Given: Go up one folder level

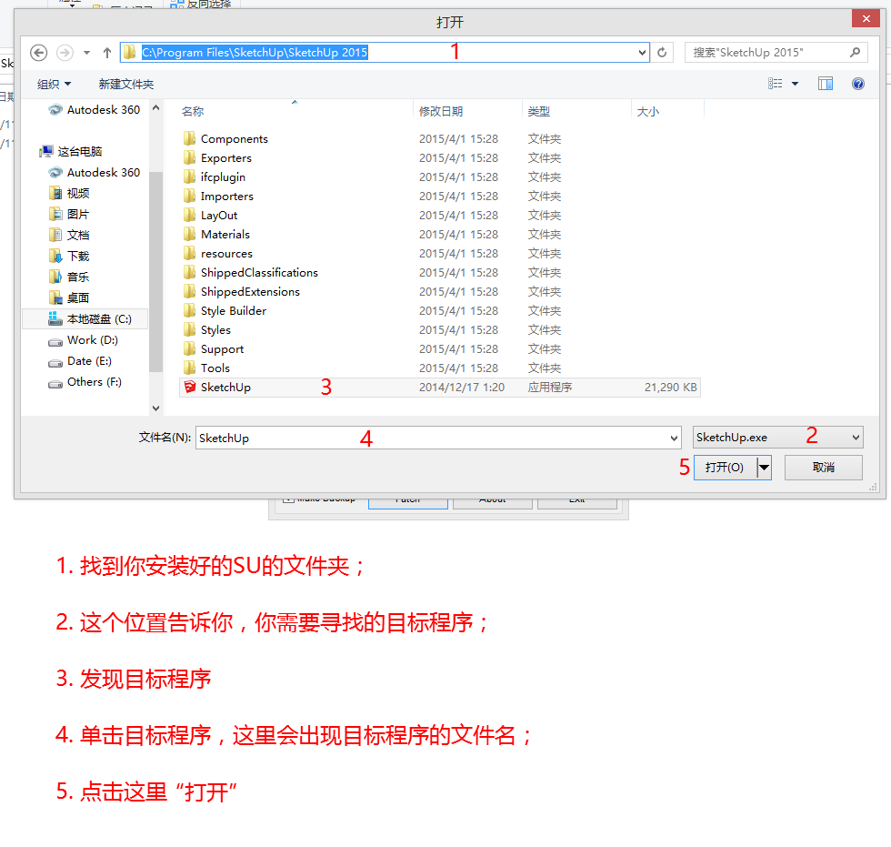Looking at the screenshot, I should 107,53.
